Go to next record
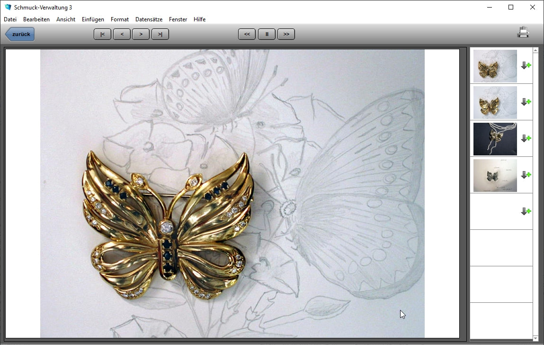The width and height of the screenshot is (544, 345). 141,34
